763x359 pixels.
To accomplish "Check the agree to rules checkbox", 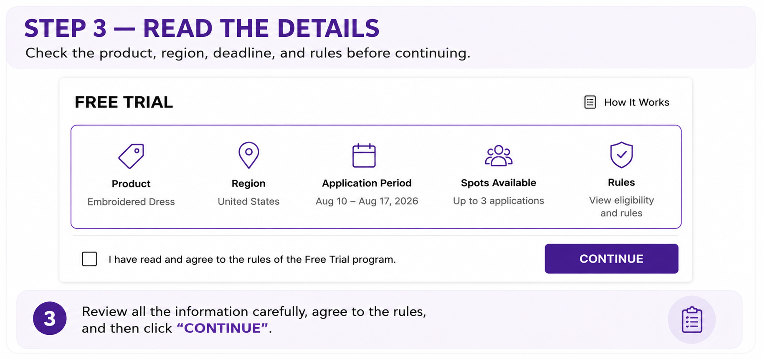I will (89, 259).
